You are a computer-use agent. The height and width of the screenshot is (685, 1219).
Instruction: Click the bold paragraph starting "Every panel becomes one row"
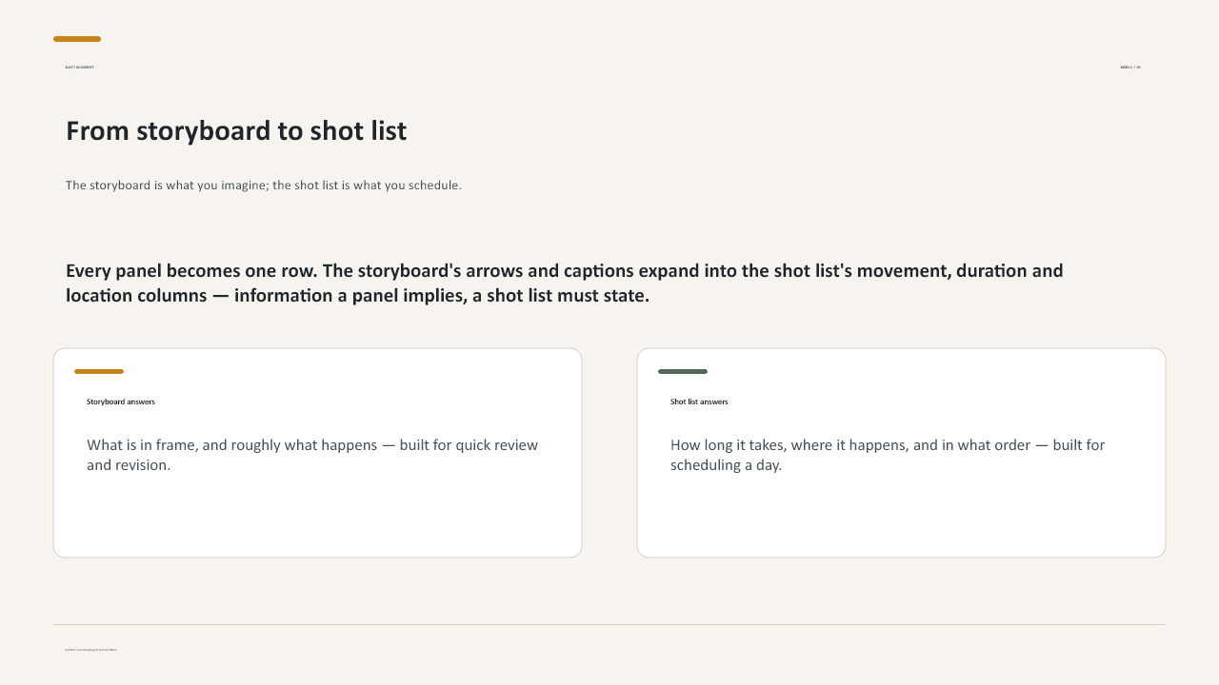564,283
